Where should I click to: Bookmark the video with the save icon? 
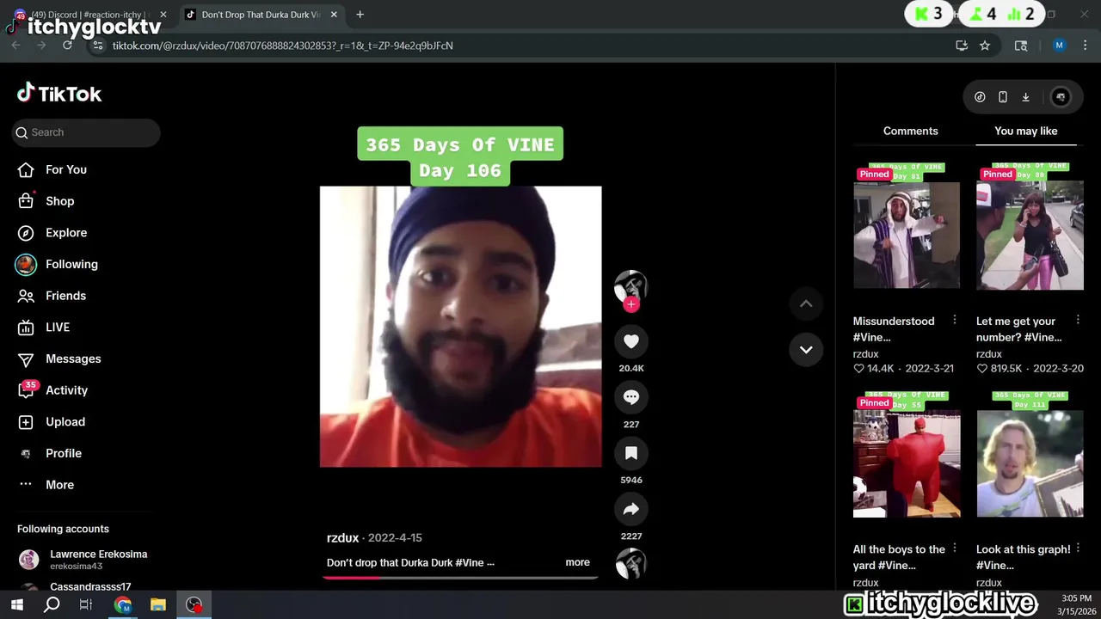(630, 453)
